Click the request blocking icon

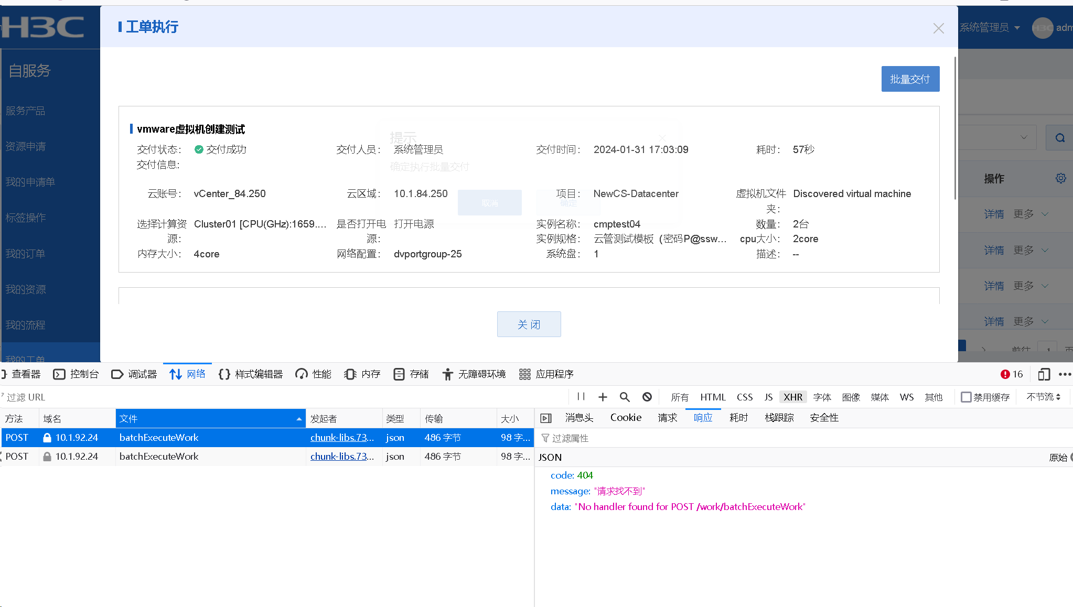point(647,397)
